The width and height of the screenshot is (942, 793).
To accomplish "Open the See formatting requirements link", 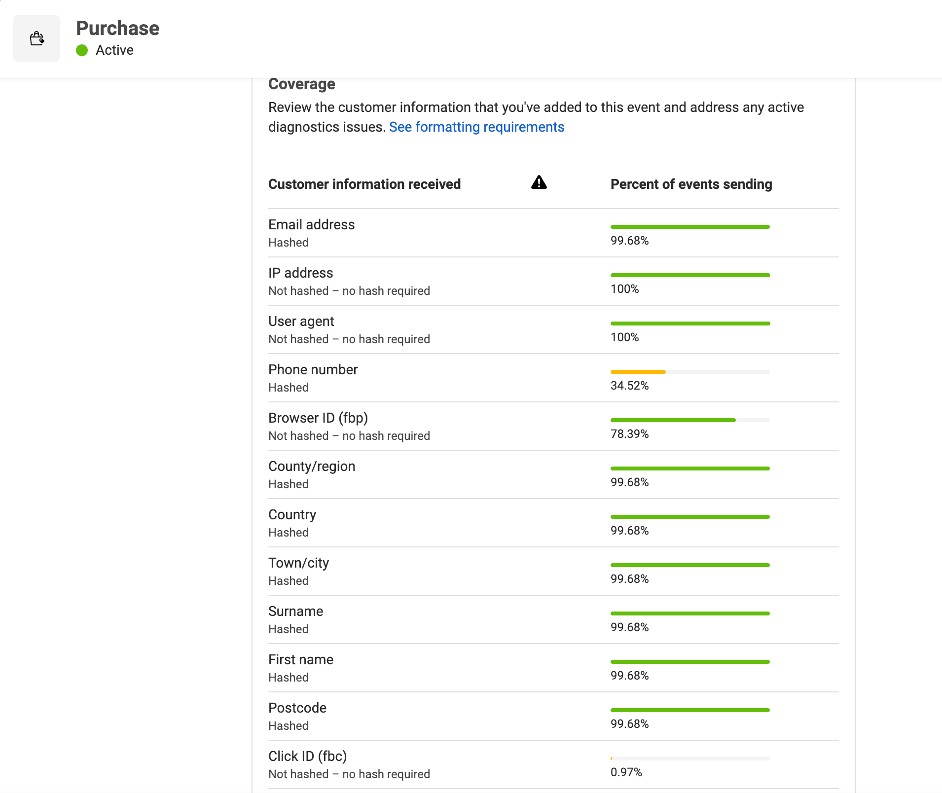I will 476,127.
